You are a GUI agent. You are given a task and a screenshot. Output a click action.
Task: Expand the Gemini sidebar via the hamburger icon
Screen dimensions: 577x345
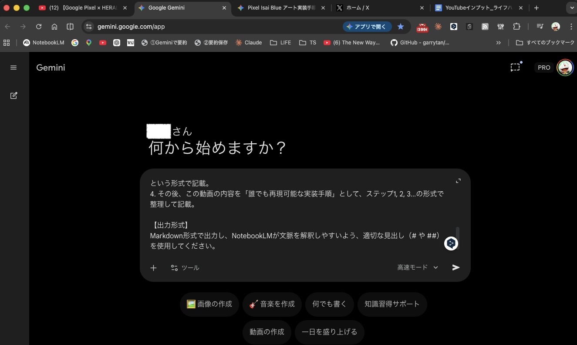tap(13, 68)
